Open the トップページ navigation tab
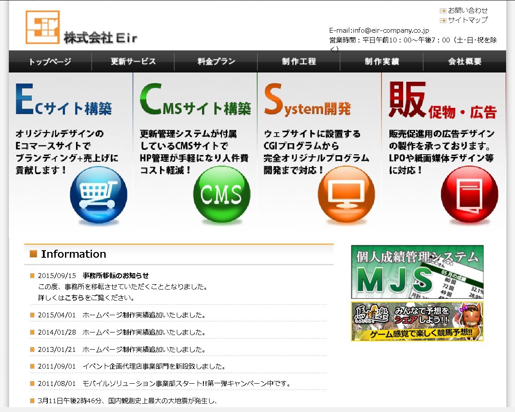 [50, 61]
